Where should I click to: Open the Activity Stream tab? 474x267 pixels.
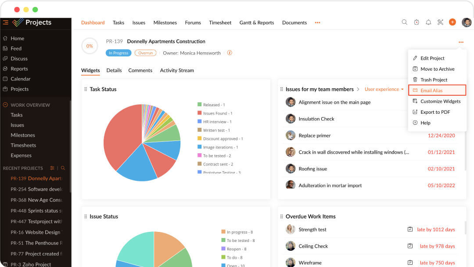[x=177, y=70]
